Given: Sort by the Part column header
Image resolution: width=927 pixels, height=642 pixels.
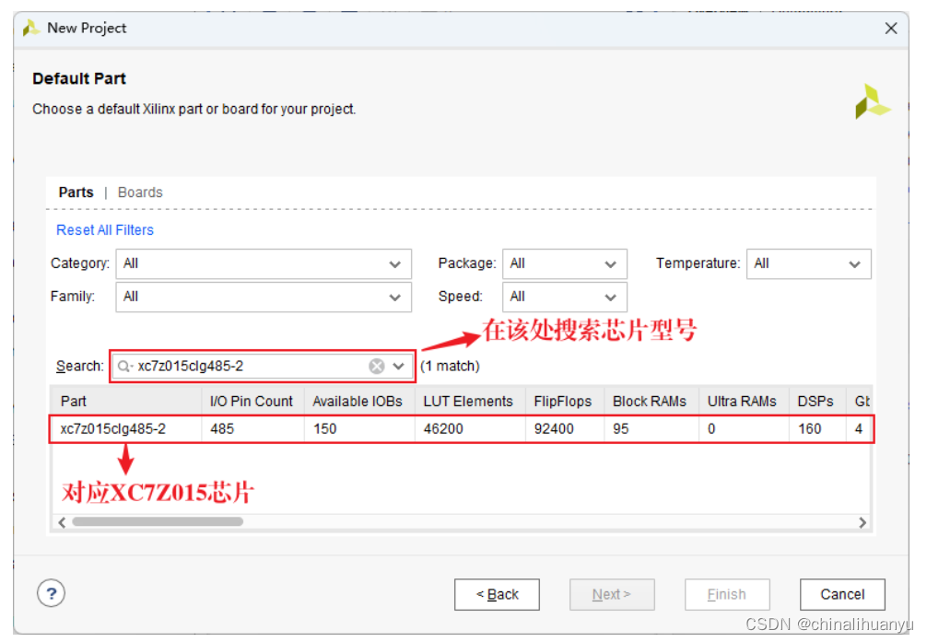Looking at the screenshot, I should (126, 402).
